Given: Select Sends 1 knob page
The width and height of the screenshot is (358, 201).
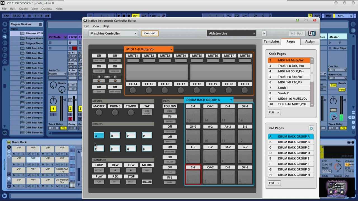Looking at the screenshot, I should [x=289, y=88].
